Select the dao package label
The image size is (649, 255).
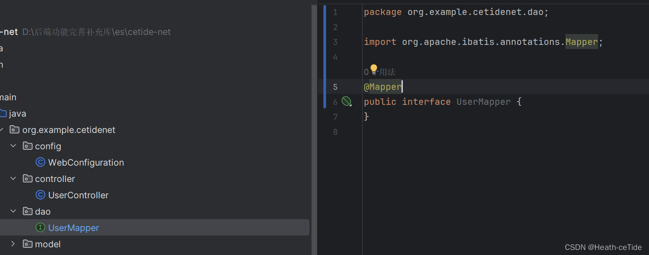click(x=43, y=211)
